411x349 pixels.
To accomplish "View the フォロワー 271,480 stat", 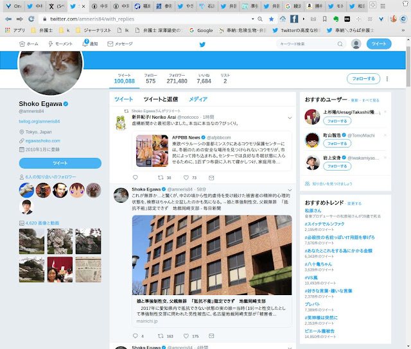I will click(x=177, y=79).
